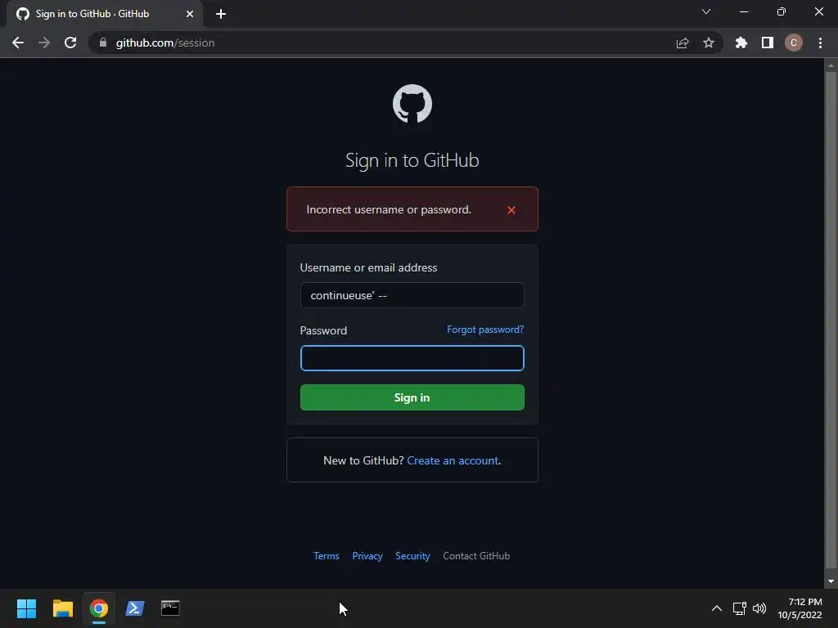The width and height of the screenshot is (838, 628).
Task: Focus the Password input field
Action: (x=412, y=358)
